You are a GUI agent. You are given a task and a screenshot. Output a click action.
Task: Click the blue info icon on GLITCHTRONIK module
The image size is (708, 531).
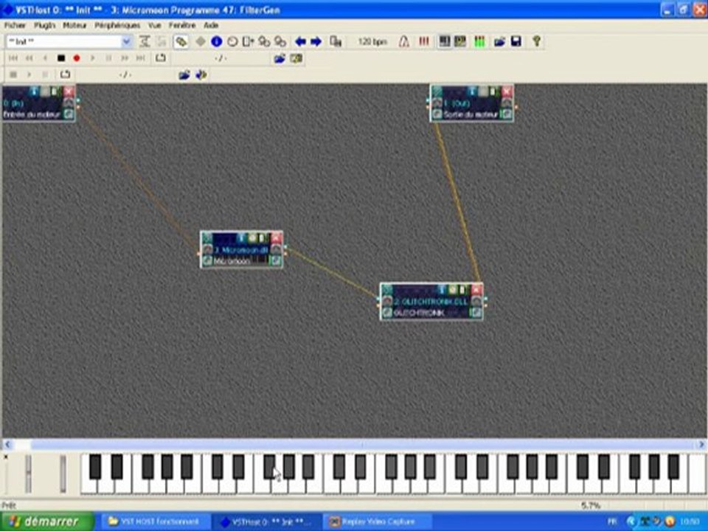pos(442,289)
